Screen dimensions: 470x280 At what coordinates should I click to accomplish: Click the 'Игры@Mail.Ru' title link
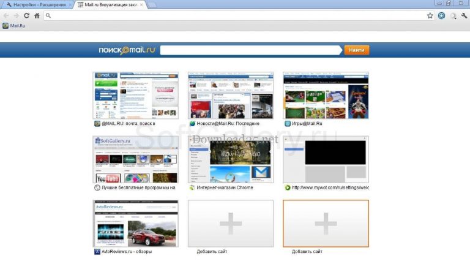(307, 124)
